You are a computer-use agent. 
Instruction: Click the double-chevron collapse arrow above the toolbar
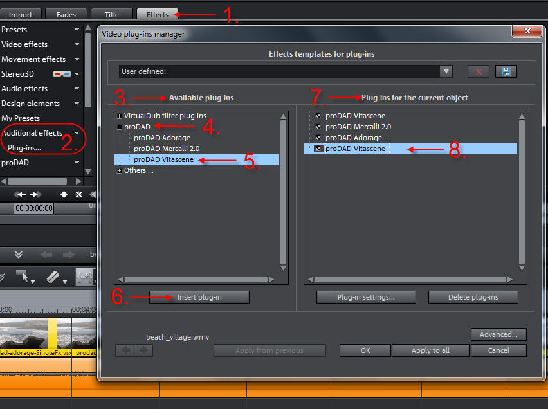[19, 253]
